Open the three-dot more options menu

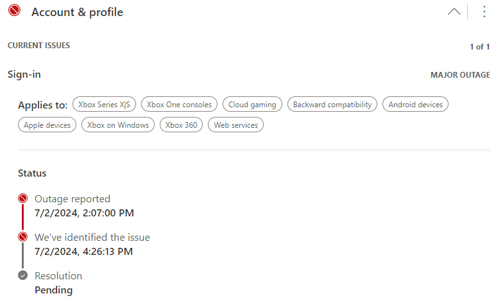(x=484, y=12)
